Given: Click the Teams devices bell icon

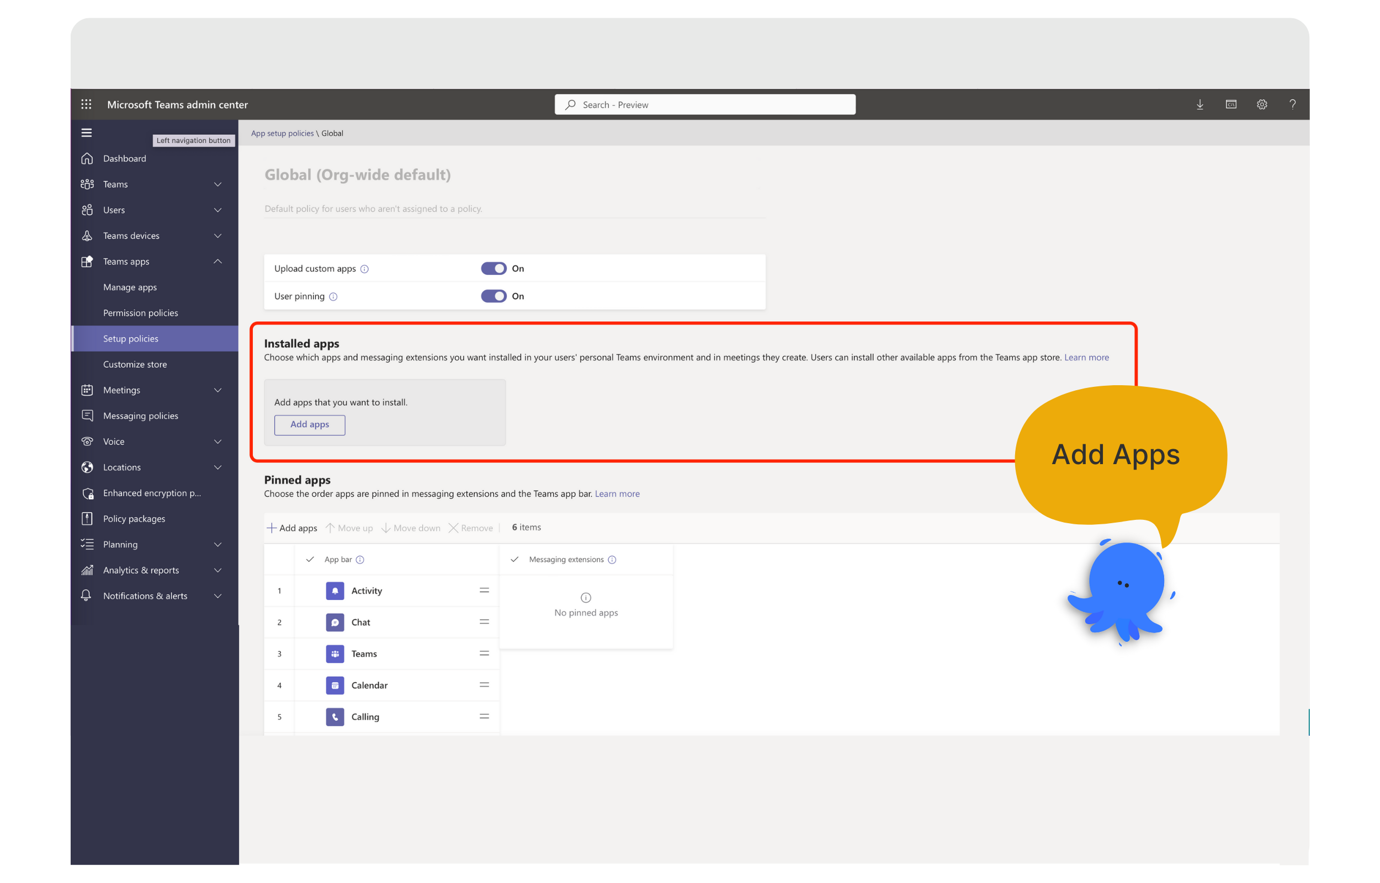Looking at the screenshot, I should coord(87,236).
